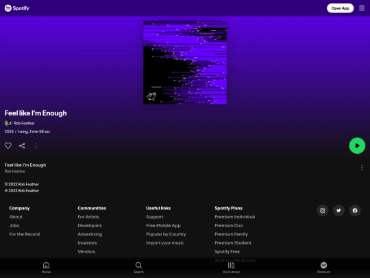Image resolution: width=370 pixels, height=278 pixels.
Task: Click Rob Feather link under the track title
Action: (x=15, y=171)
